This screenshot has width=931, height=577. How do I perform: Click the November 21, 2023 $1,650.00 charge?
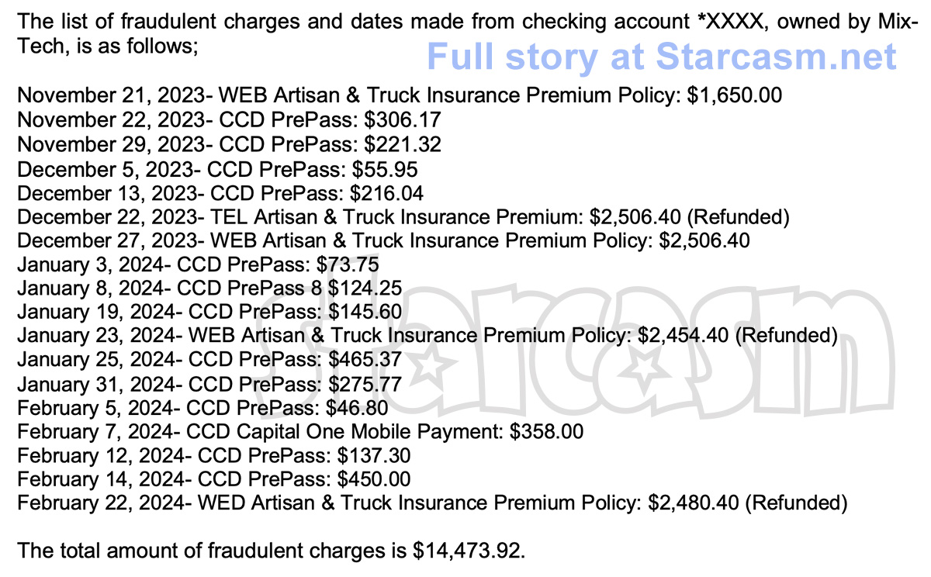(399, 96)
